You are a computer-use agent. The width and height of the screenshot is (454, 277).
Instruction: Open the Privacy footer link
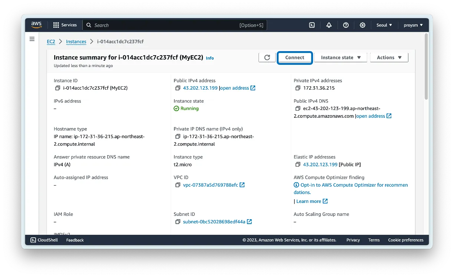(x=353, y=240)
